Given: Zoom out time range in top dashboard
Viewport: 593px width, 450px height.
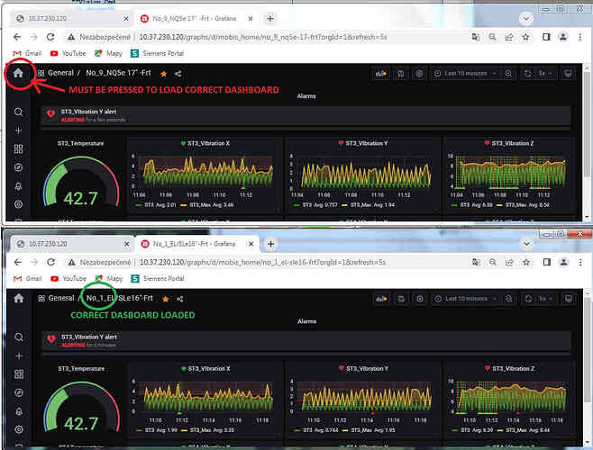Looking at the screenshot, I should click(508, 74).
